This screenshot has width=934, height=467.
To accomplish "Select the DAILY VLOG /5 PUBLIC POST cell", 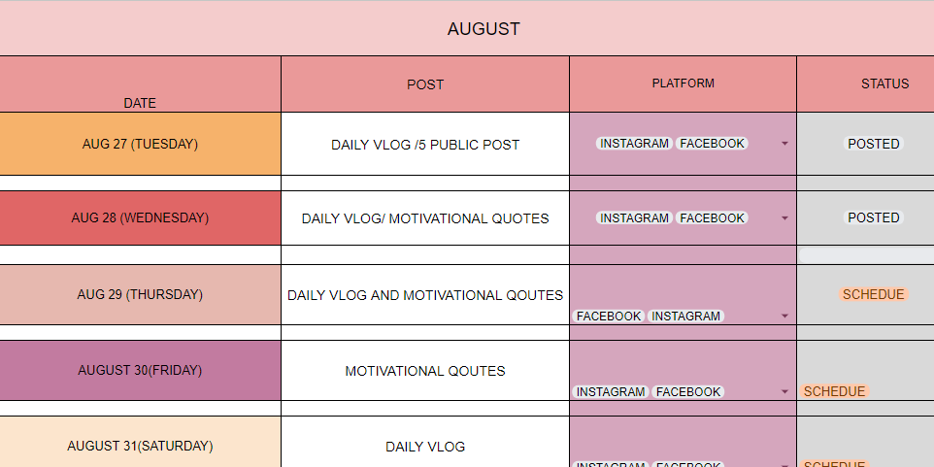I will pyautogui.click(x=425, y=145).
